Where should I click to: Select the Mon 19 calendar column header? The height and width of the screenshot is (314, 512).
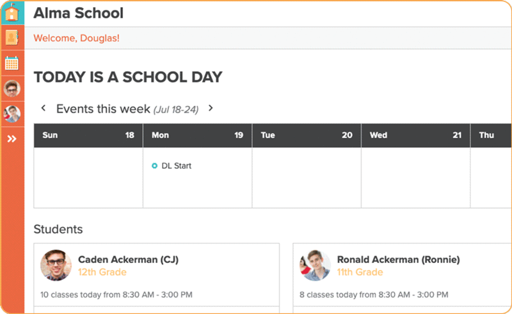pyautogui.click(x=197, y=136)
